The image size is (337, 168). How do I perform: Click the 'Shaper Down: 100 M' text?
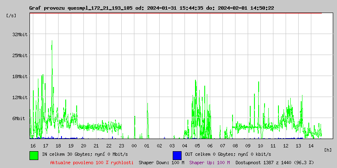point(161,163)
